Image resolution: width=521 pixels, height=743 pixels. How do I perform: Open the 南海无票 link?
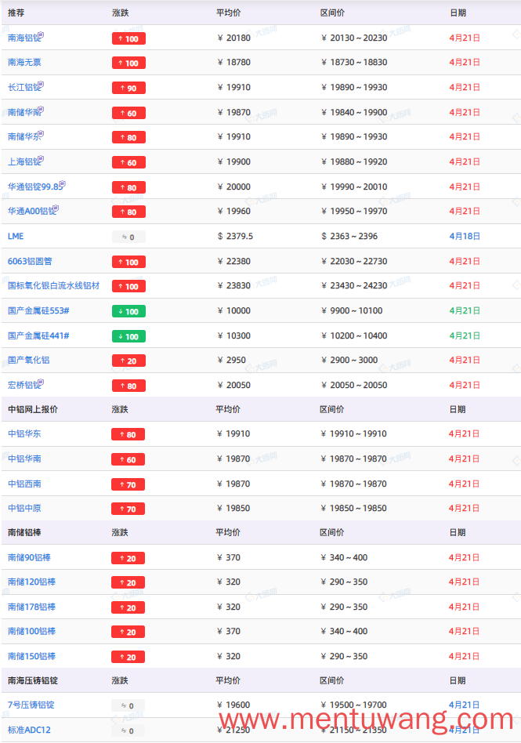[x=24, y=62]
